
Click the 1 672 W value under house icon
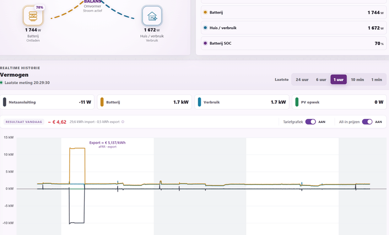click(152, 30)
